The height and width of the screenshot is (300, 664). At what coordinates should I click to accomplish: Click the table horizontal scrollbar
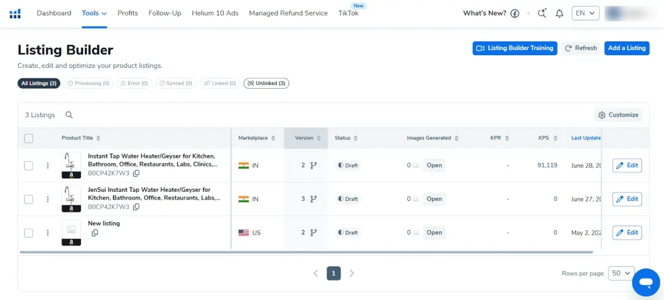tap(306, 252)
